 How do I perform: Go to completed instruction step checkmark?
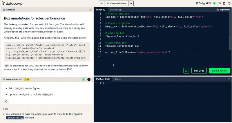tap(84, 79)
